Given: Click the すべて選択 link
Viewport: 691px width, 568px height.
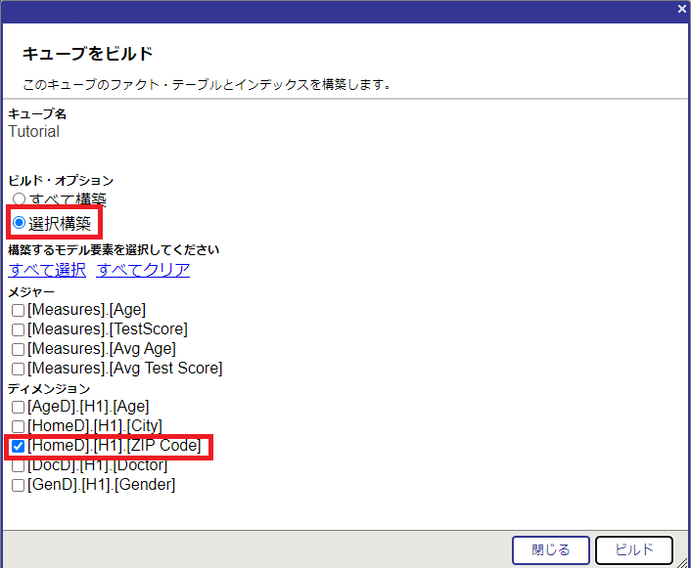Looking at the screenshot, I should click(x=47, y=270).
